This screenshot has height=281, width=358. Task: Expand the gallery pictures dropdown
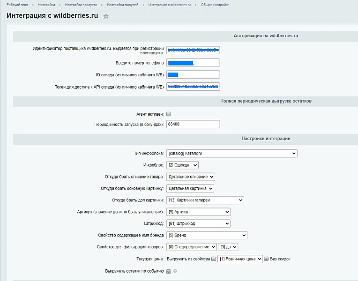(x=205, y=200)
